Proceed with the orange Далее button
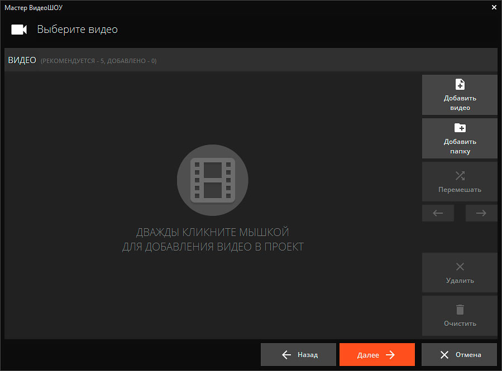The height and width of the screenshot is (371, 502). pyautogui.click(x=377, y=355)
